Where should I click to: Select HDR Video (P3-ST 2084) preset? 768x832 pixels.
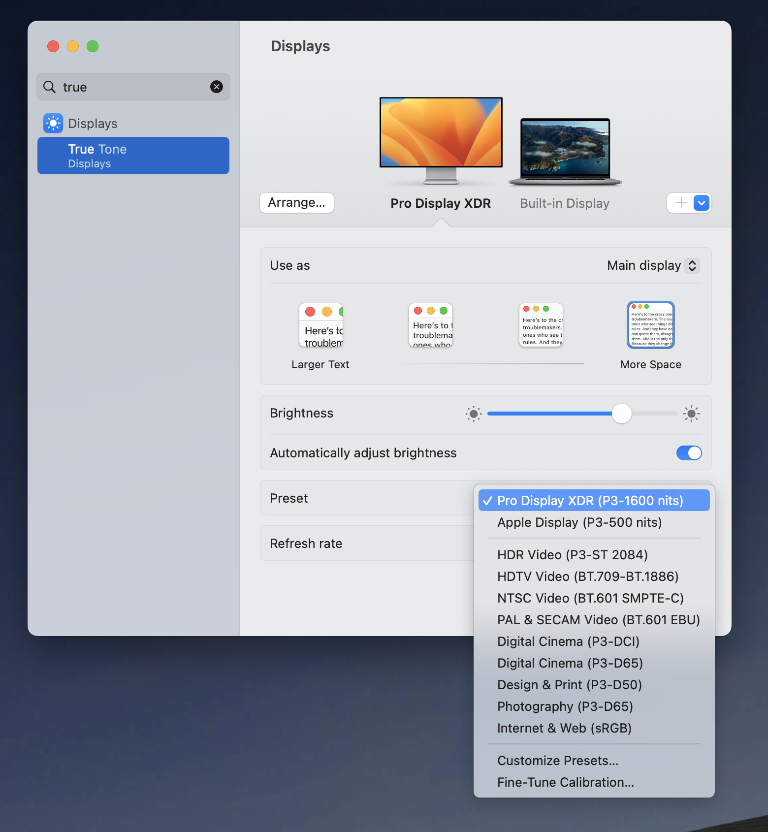click(x=594, y=555)
